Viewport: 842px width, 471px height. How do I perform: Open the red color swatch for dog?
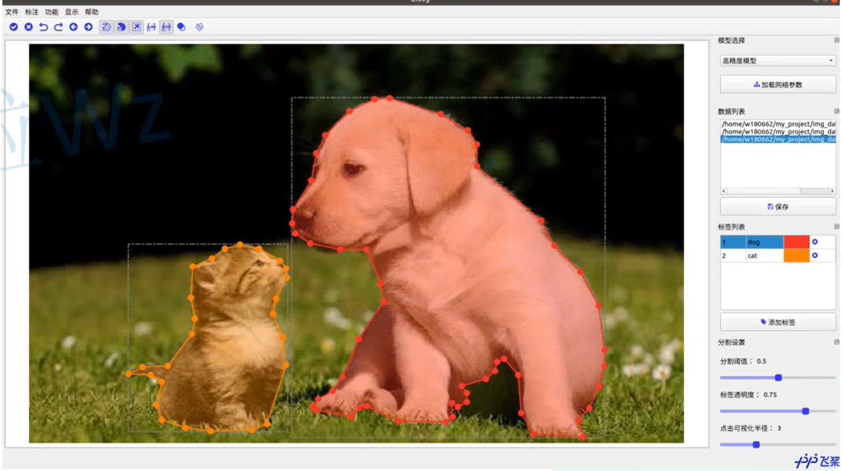[796, 242]
